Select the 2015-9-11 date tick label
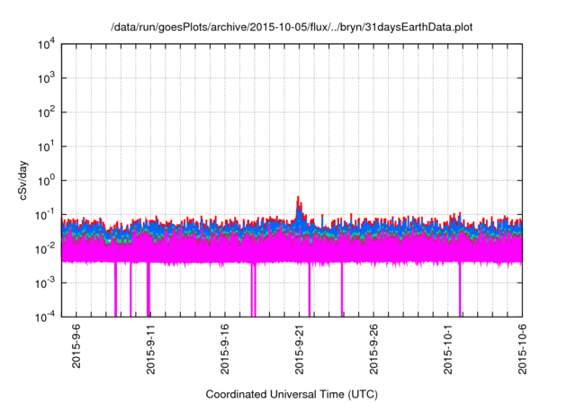The image size is (576, 403). [x=150, y=349]
